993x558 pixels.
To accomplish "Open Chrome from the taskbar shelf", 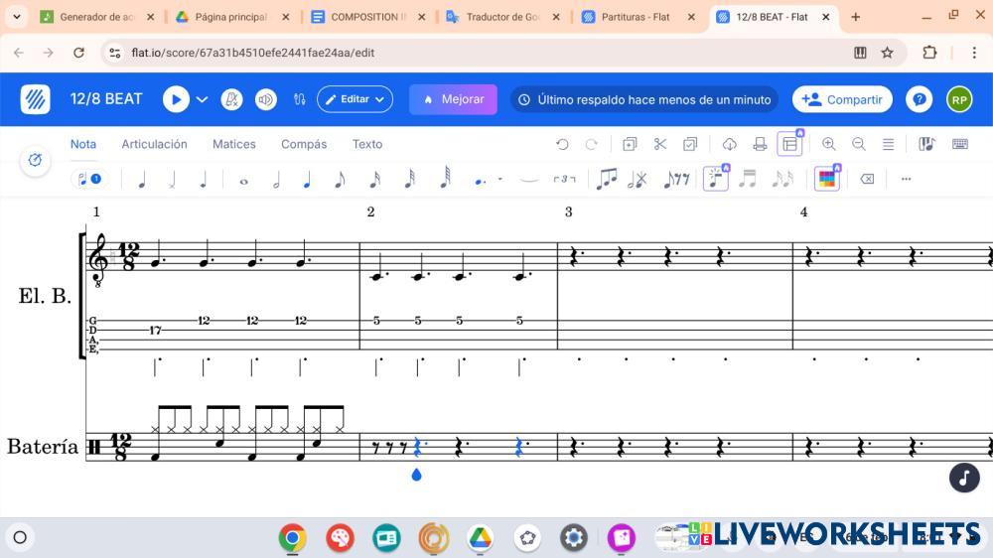I will [292, 538].
